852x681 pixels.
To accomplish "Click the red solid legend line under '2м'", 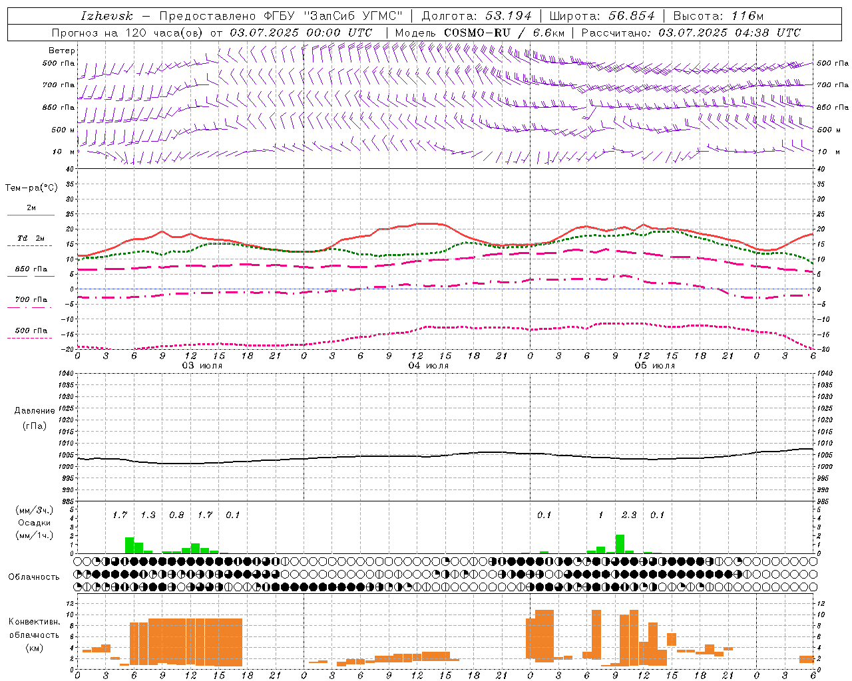I will pyautogui.click(x=31, y=215).
